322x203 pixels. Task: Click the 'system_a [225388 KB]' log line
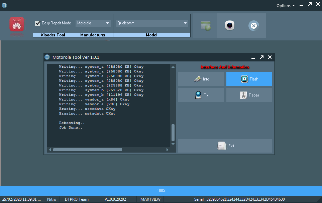(101, 85)
